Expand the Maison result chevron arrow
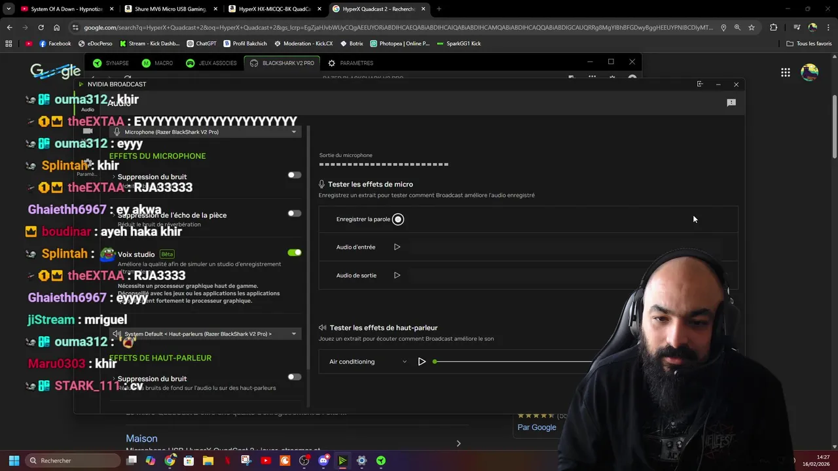The image size is (838, 471). pos(458,444)
